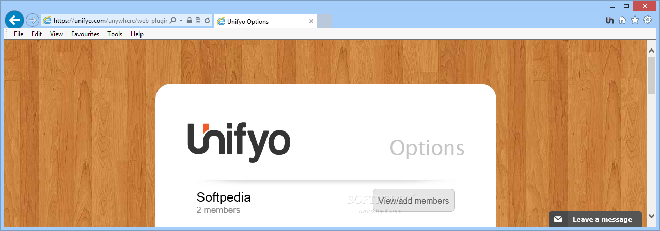The width and height of the screenshot is (660, 231).
Task: Open the Help menu
Action: tap(137, 34)
